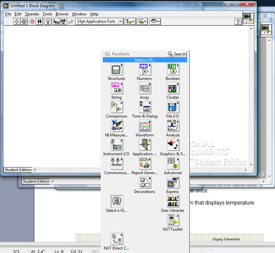This screenshot has width=275, height=253.
Task: Click the At 2.4" status bar entry
Action: [x=38, y=251]
